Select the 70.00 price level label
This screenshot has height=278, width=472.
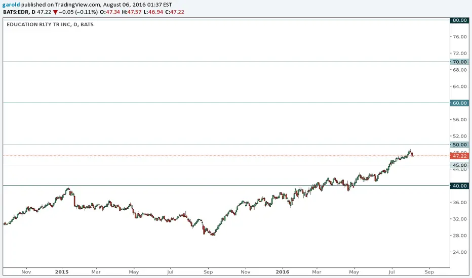click(x=460, y=62)
